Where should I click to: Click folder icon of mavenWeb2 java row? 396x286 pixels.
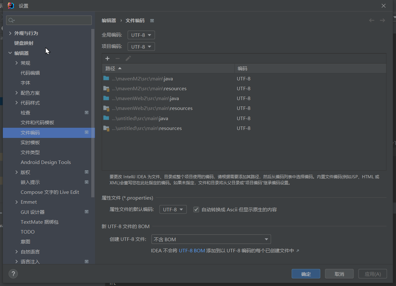coord(106,98)
